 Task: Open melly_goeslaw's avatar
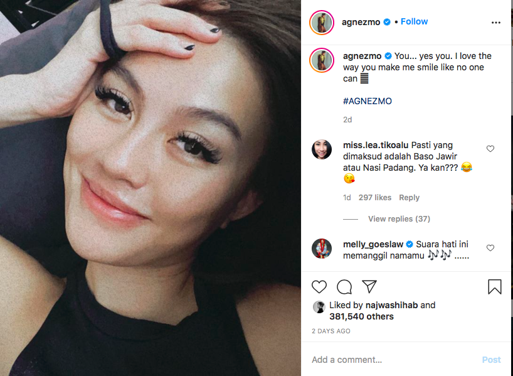pos(322,249)
